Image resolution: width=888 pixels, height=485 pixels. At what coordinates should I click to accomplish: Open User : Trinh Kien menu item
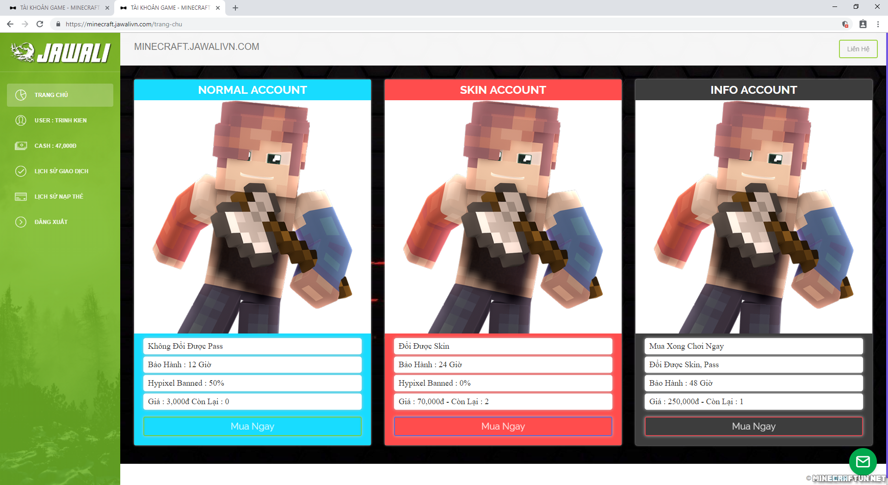pyautogui.click(x=60, y=121)
